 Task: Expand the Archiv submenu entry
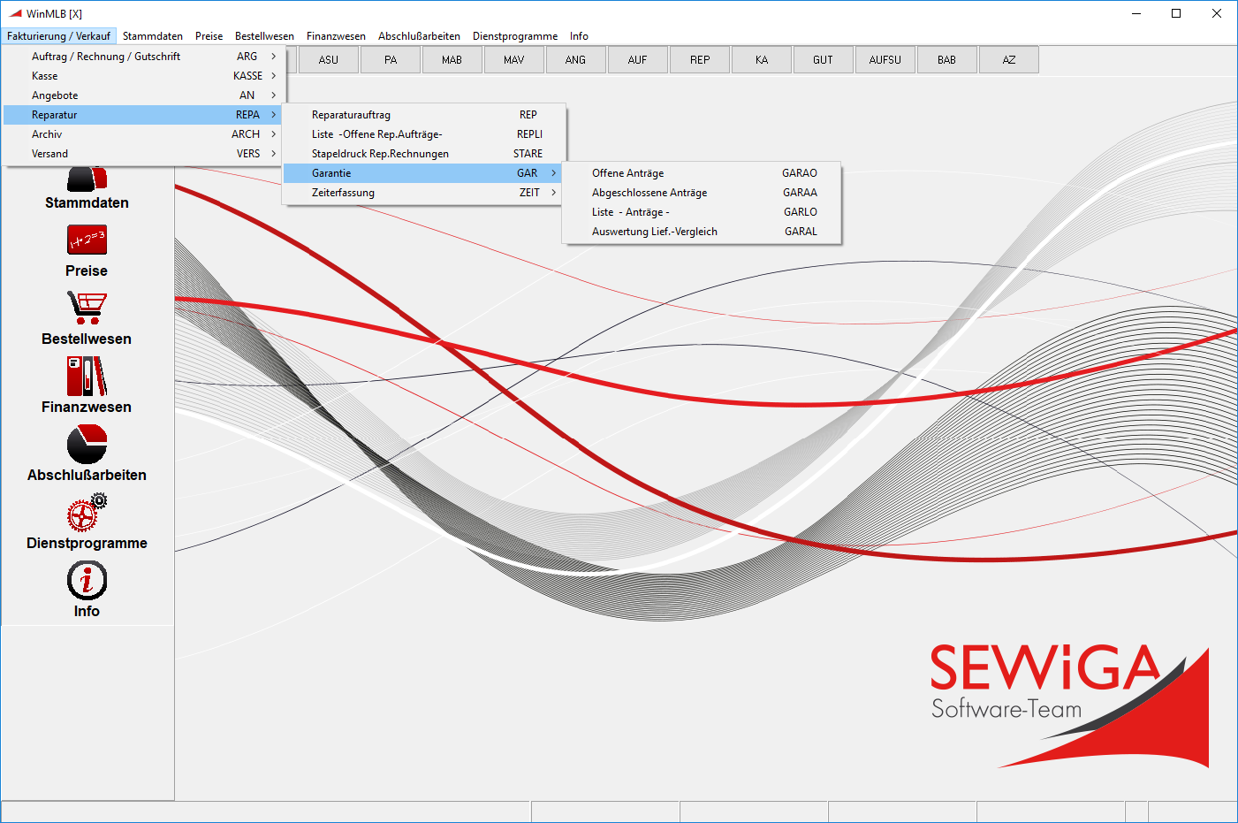(x=142, y=134)
